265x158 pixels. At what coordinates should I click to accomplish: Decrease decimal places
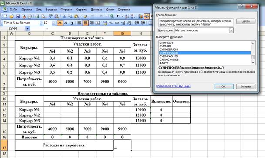[x=129, y=23]
